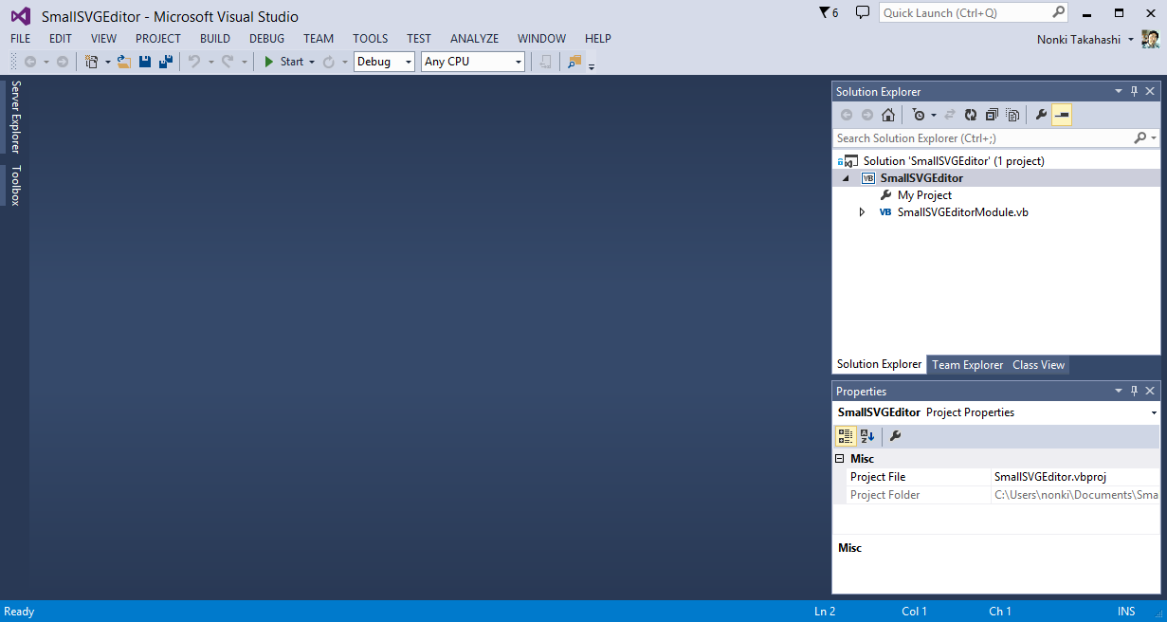Image resolution: width=1167 pixels, height=622 pixels.
Task: Click the Refresh browser link icon in main toolbar
Action: [329, 62]
